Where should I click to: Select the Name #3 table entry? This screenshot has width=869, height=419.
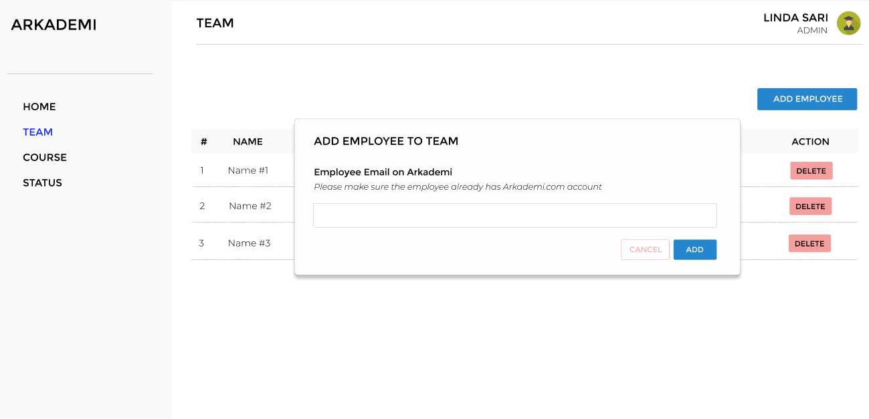pyautogui.click(x=249, y=243)
